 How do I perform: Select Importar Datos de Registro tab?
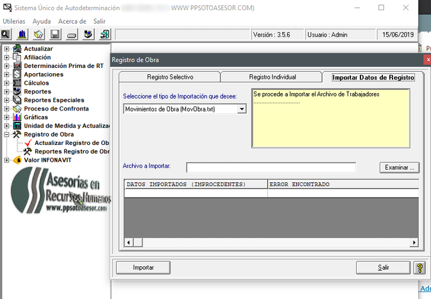(x=373, y=77)
